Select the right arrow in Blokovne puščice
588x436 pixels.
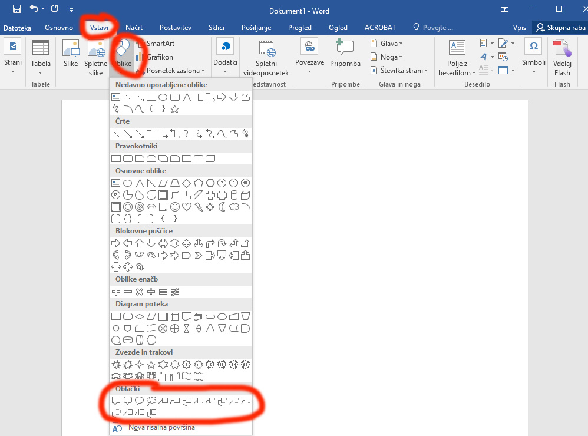pyautogui.click(x=116, y=243)
